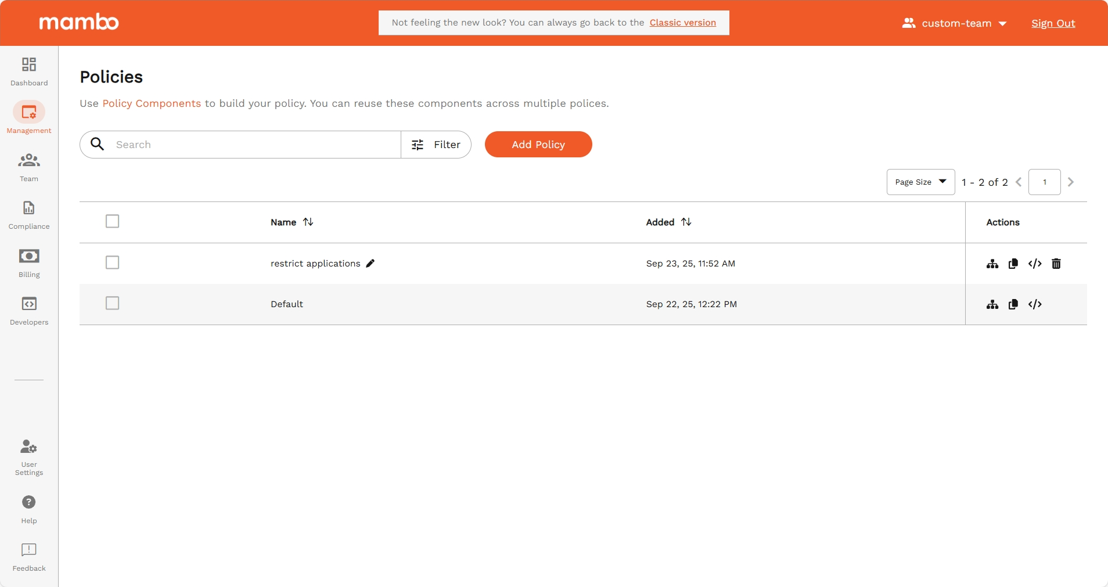Open the Help question mark icon
The image size is (1108, 587).
pos(29,502)
